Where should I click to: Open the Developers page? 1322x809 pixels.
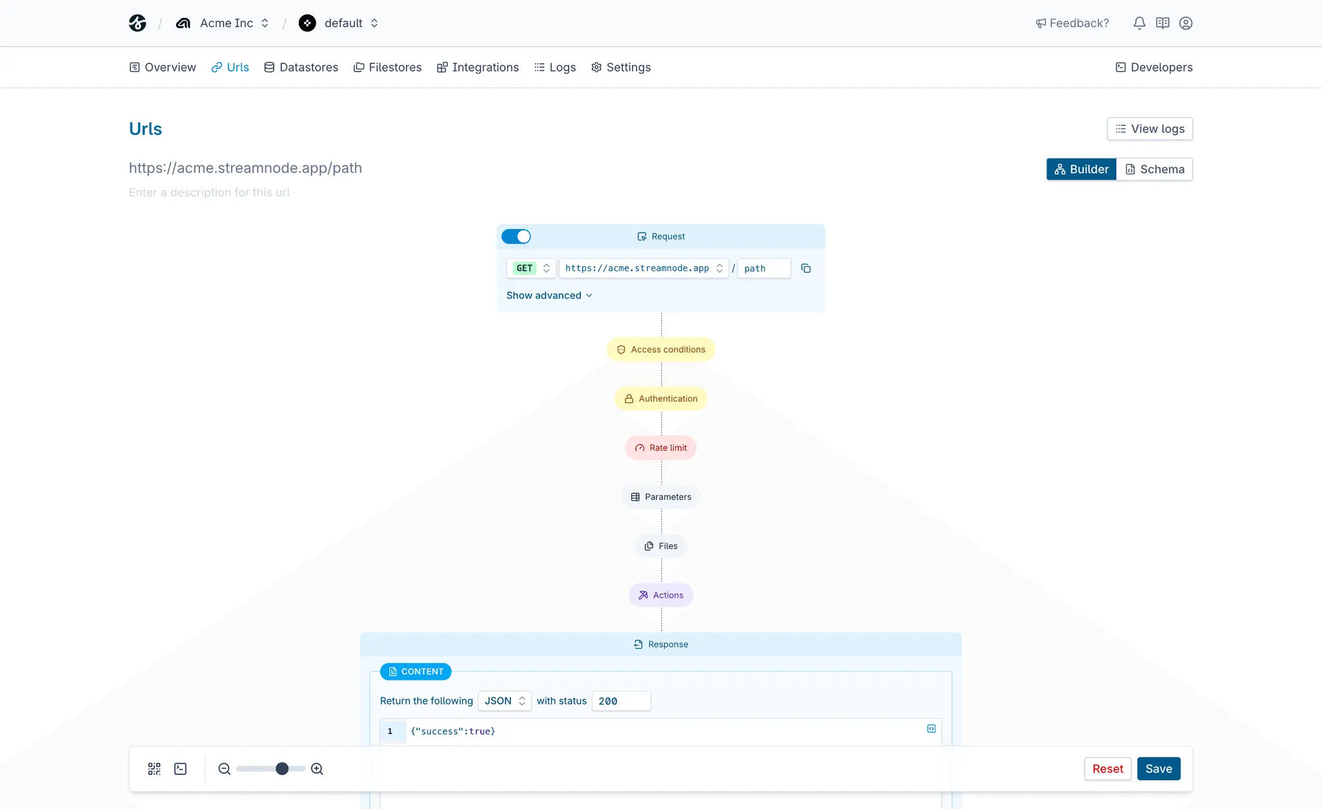[1154, 67]
